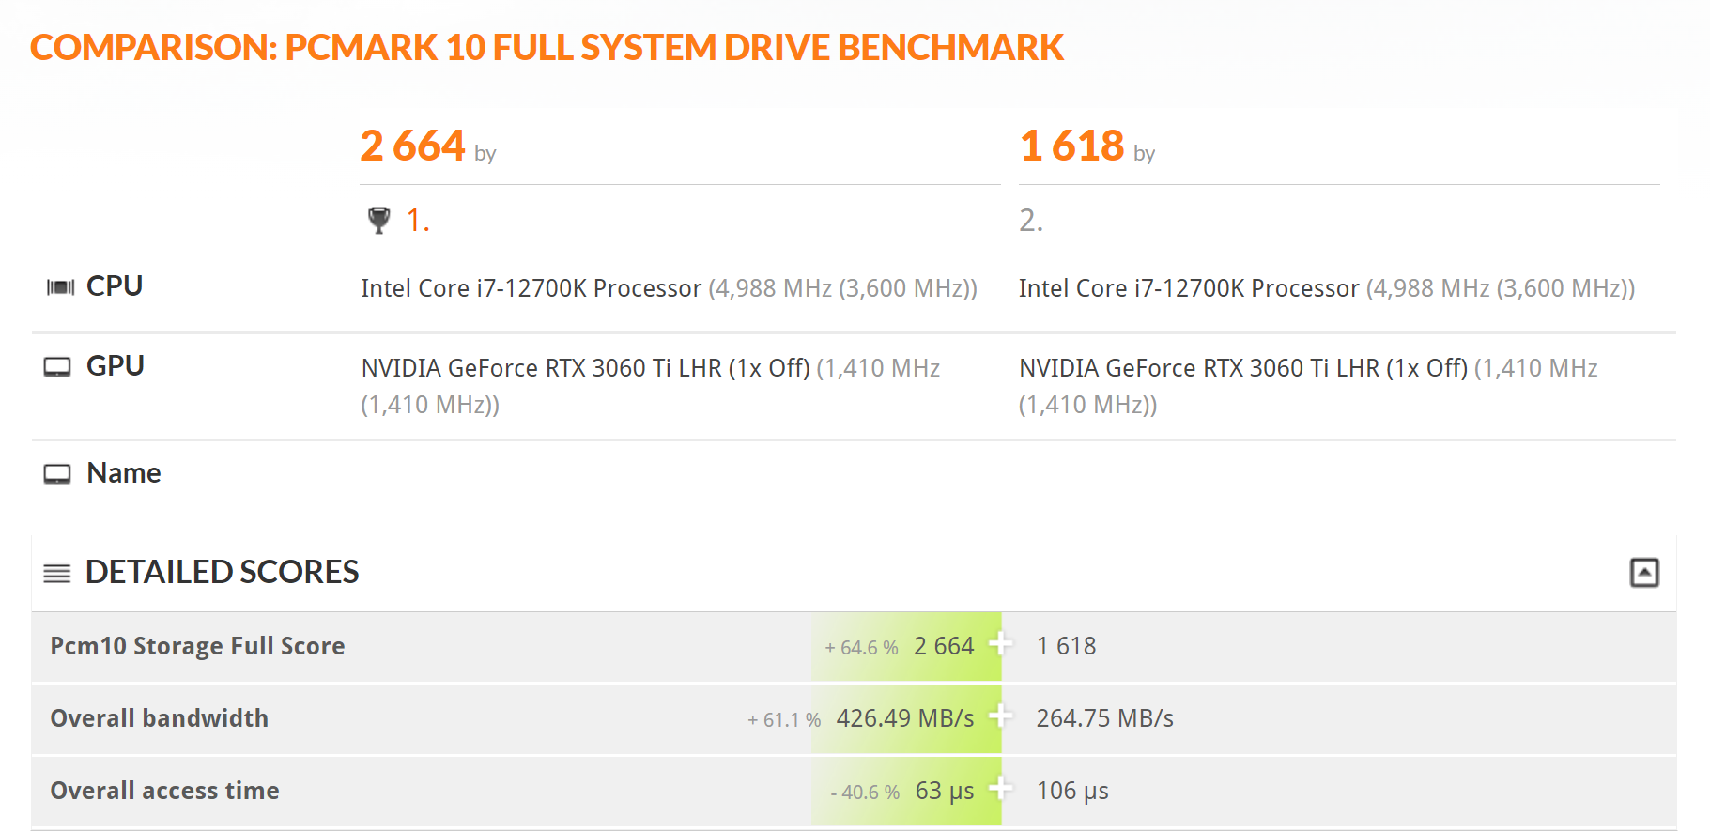The height and width of the screenshot is (831, 1710).
Task: Click the Overall bandwidth label
Action: tap(159, 718)
